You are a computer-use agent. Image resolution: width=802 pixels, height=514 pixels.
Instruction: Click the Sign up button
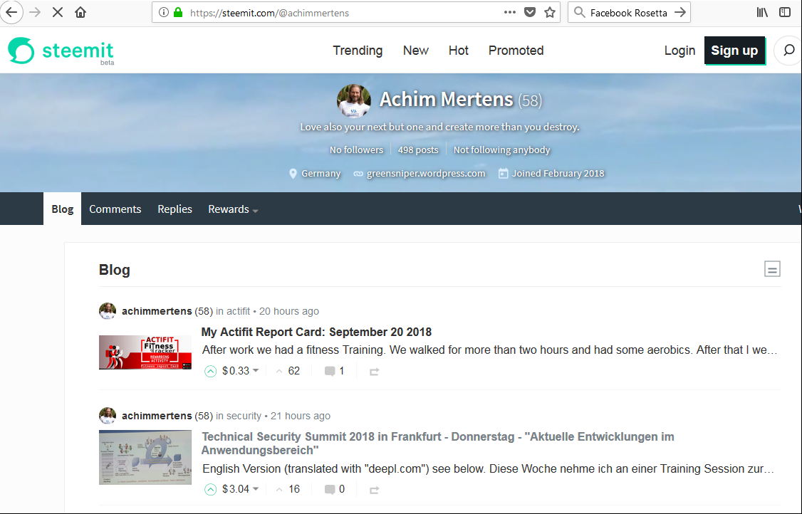point(734,51)
